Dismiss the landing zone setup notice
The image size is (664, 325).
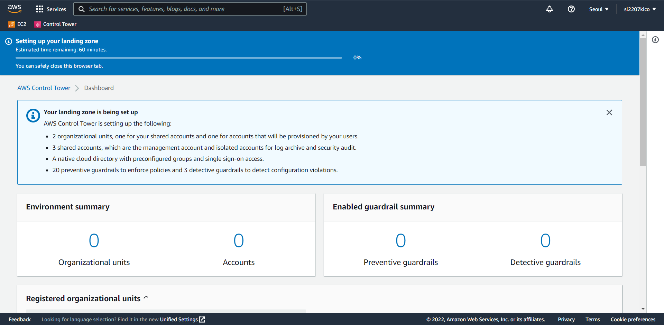click(x=609, y=112)
